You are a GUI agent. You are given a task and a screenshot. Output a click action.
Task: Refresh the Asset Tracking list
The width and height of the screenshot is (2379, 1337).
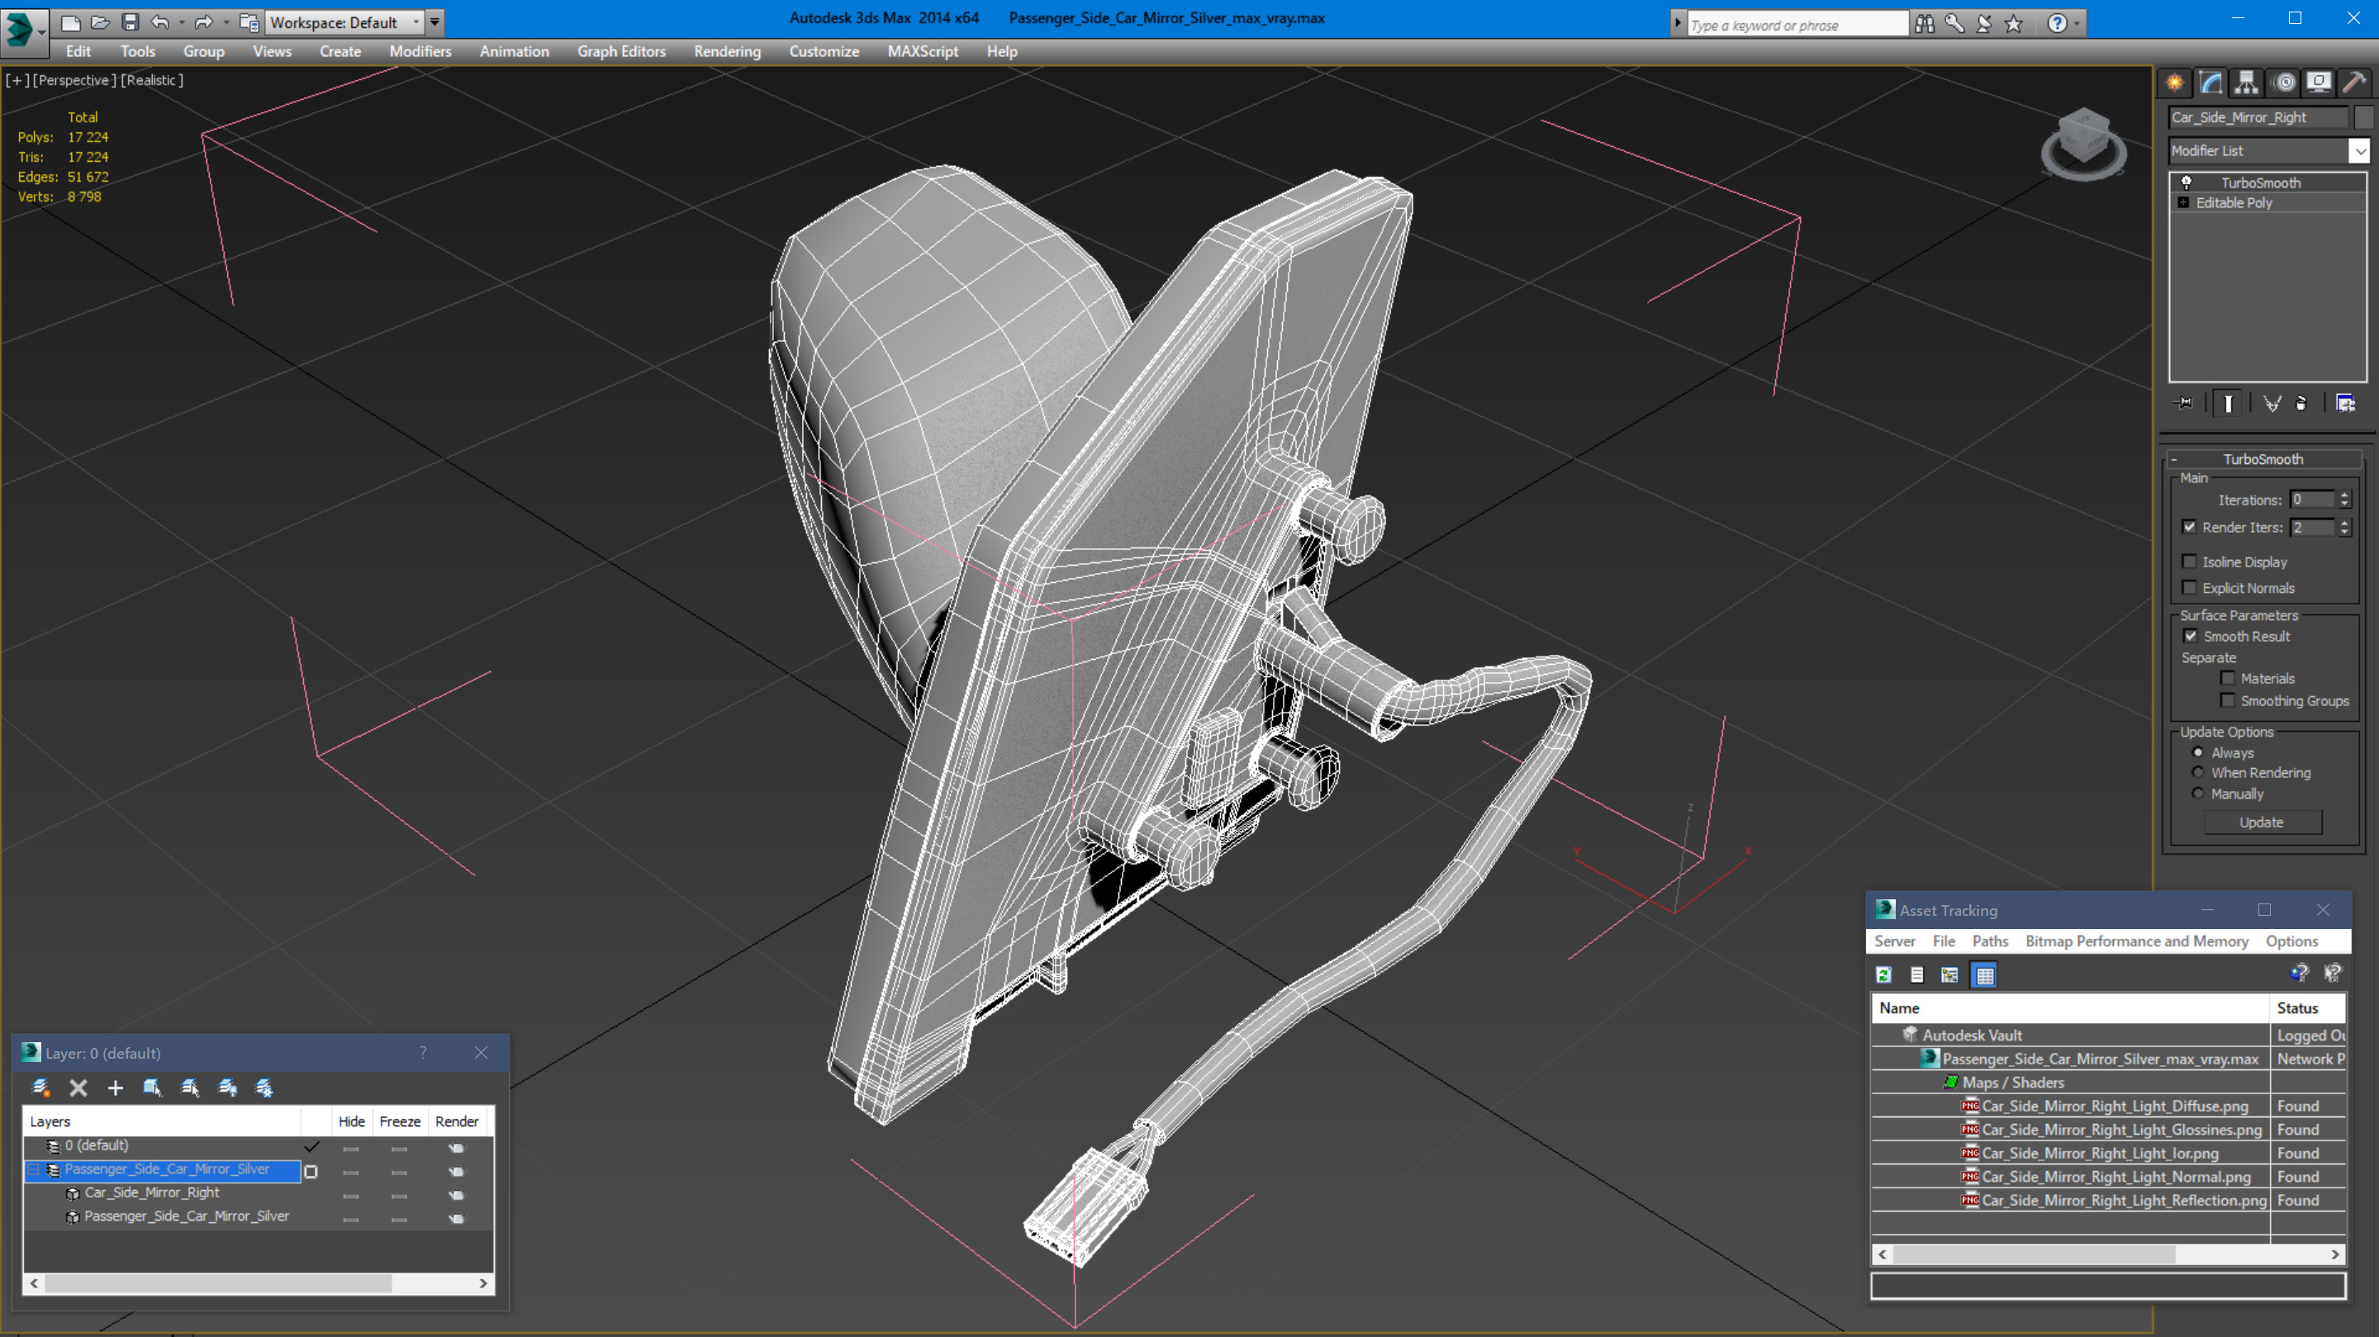click(x=1884, y=975)
